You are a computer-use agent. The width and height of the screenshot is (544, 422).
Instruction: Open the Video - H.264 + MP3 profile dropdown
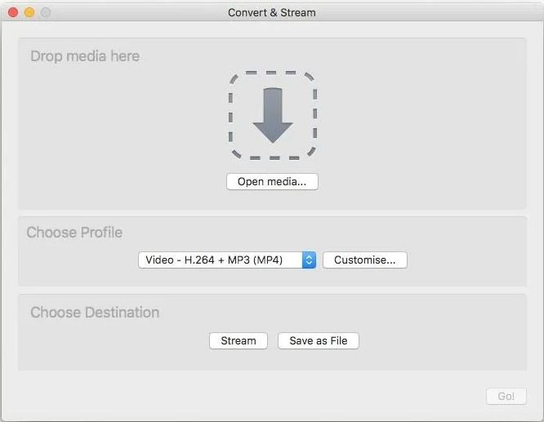[227, 260]
